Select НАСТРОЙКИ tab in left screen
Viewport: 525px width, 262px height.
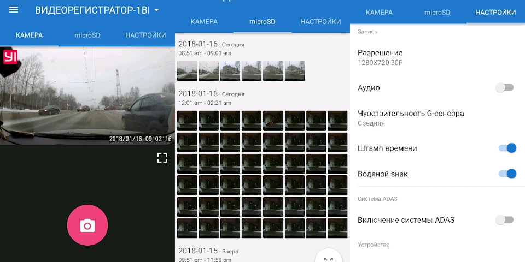click(145, 35)
